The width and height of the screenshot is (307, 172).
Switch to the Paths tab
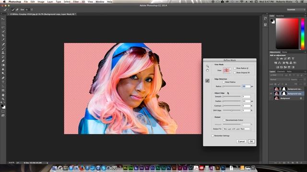pyautogui.click(x=289, y=72)
